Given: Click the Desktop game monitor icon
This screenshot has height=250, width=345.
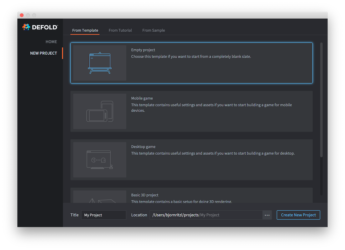Looking at the screenshot, I should (100, 160).
